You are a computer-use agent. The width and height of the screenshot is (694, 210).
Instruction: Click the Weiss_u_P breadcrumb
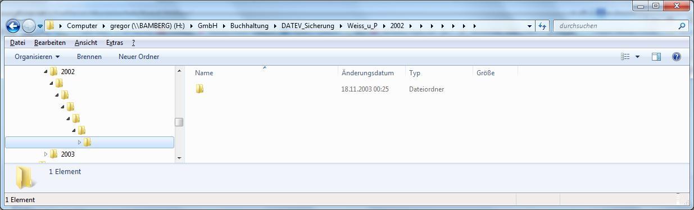(x=362, y=26)
